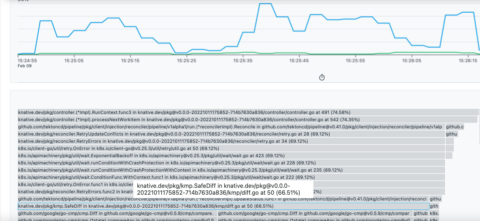Click the updateStatus.func1 reconciler frame
480x221 pixels.
(x=145, y=199)
